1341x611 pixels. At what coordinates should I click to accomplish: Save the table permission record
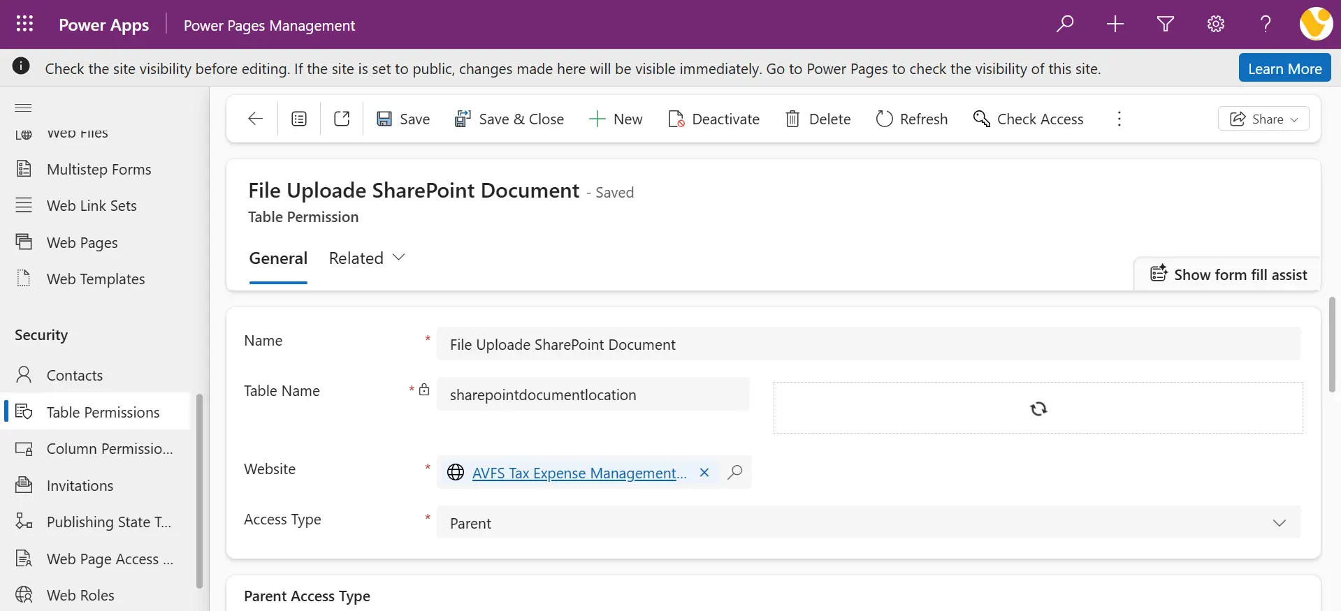(403, 119)
